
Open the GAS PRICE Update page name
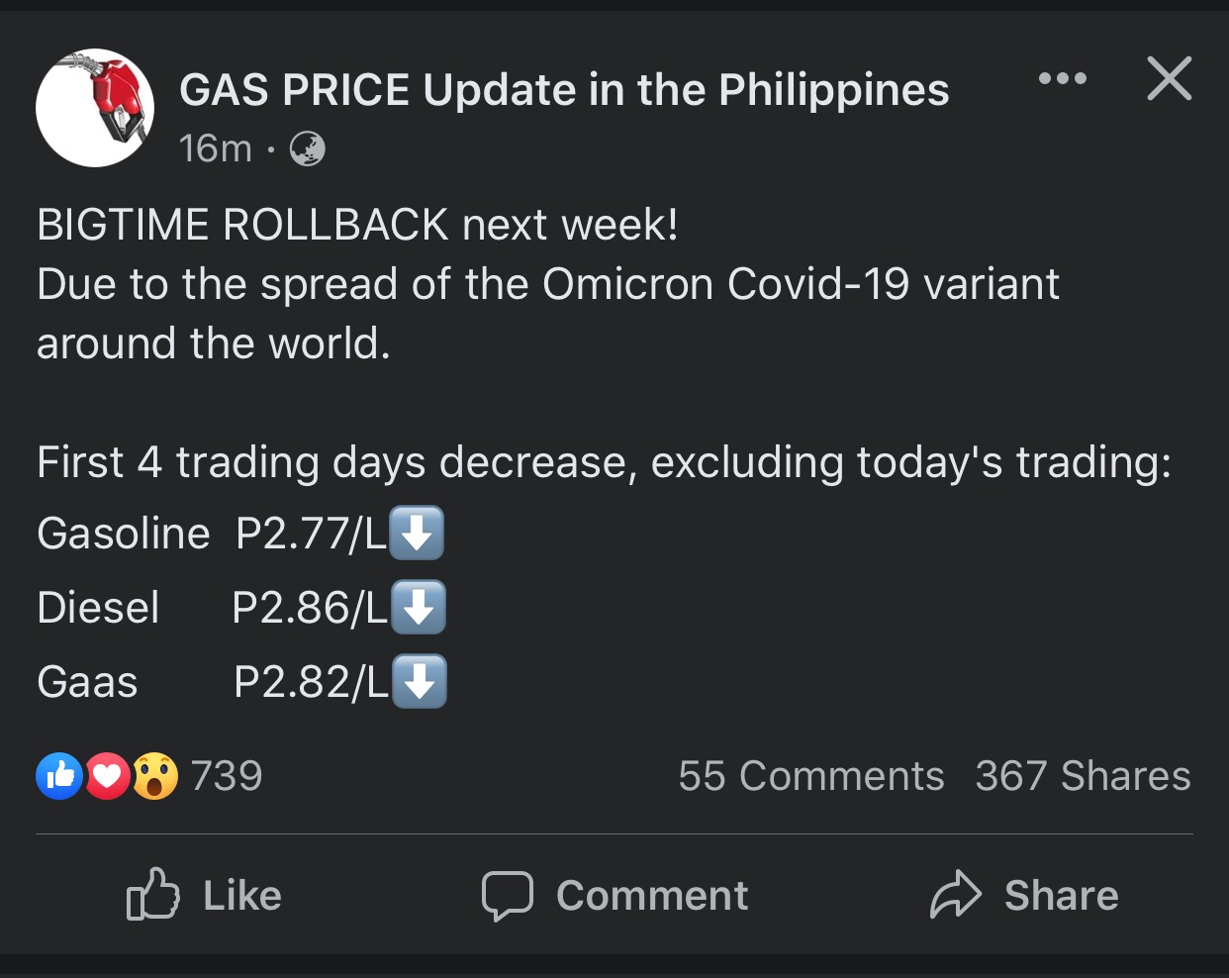pyautogui.click(x=564, y=89)
